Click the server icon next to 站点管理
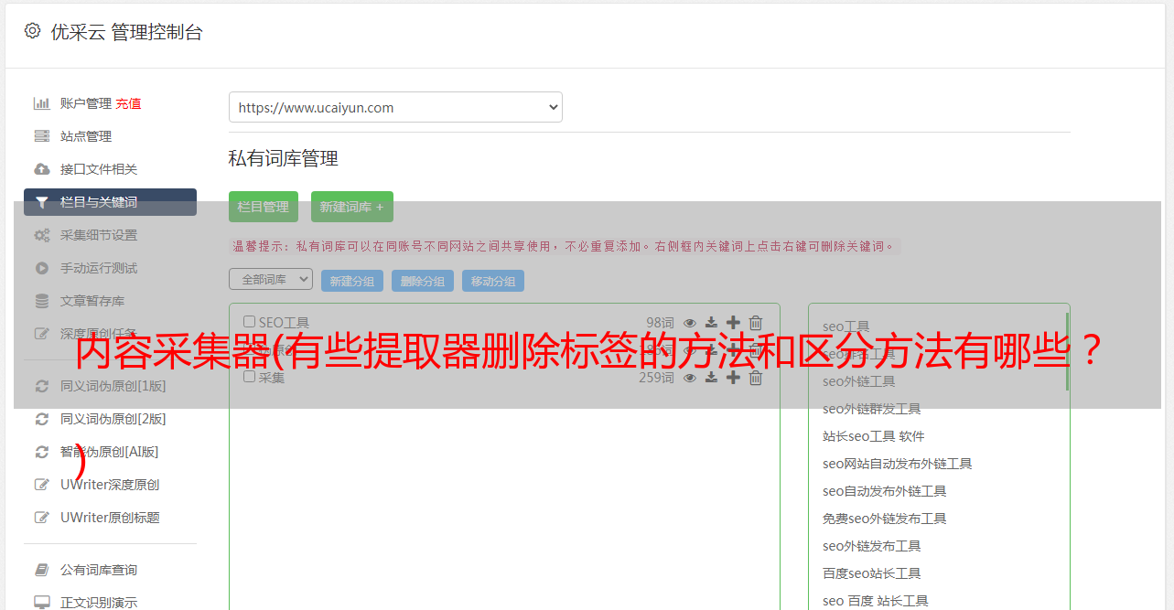This screenshot has width=1174, height=610. click(x=42, y=136)
